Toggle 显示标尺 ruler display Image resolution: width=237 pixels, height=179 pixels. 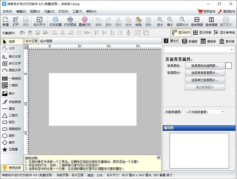pyautogui.click(x=181, y=33)
